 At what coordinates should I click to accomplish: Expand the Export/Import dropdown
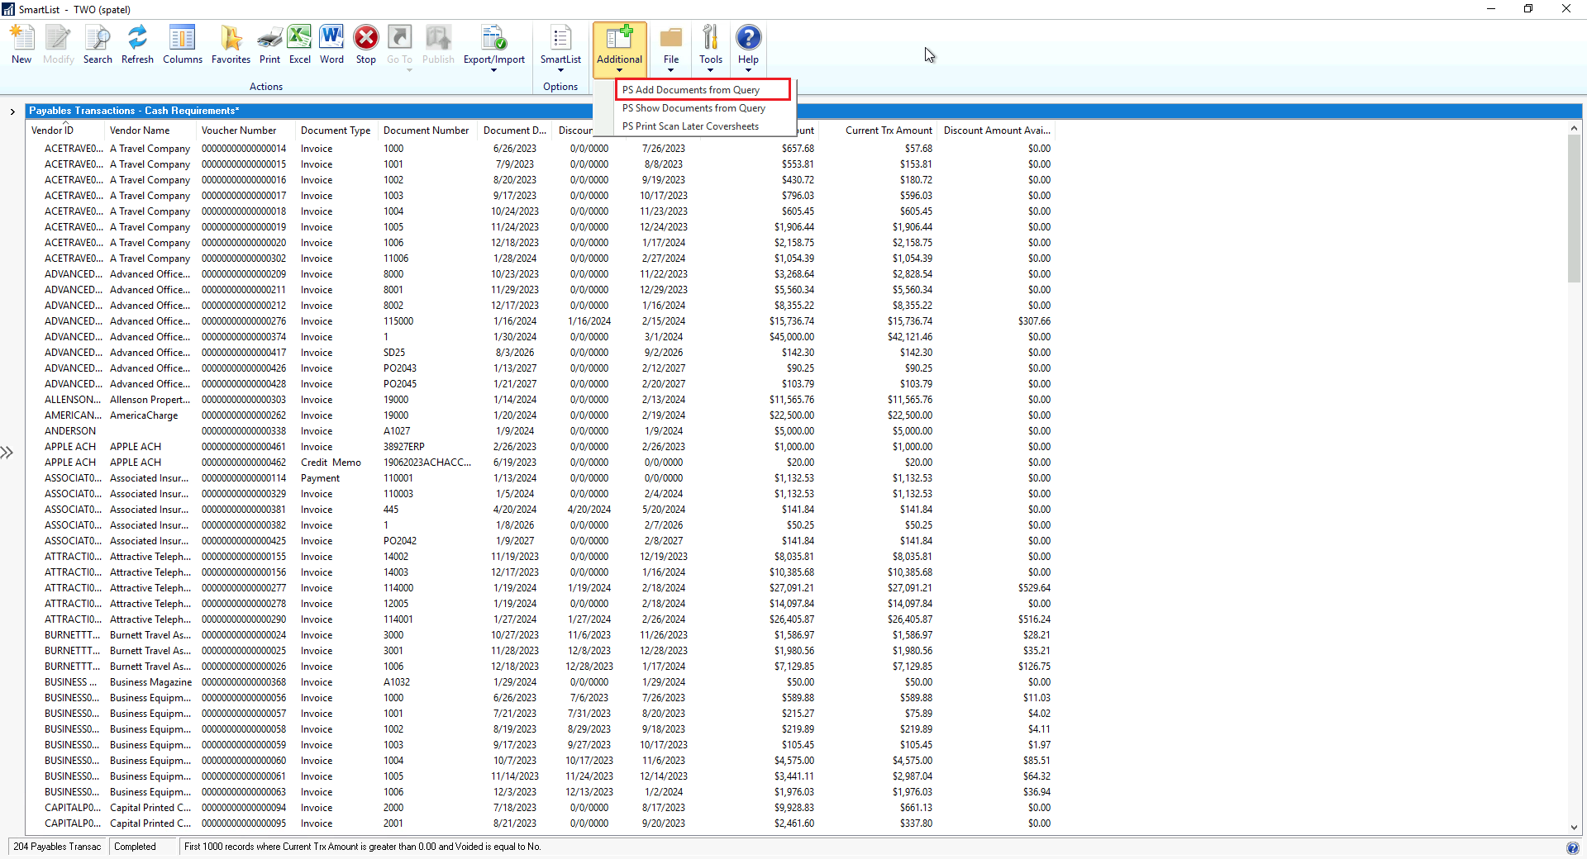click(x=493, y=50)
